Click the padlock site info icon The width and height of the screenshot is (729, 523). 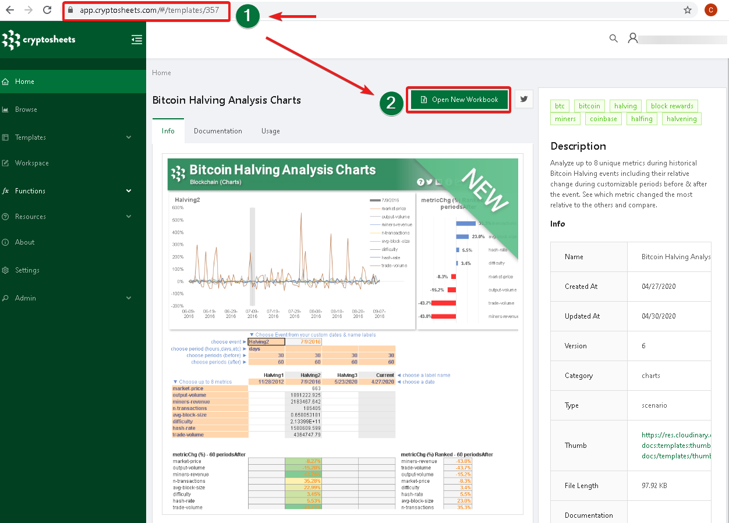70,10
